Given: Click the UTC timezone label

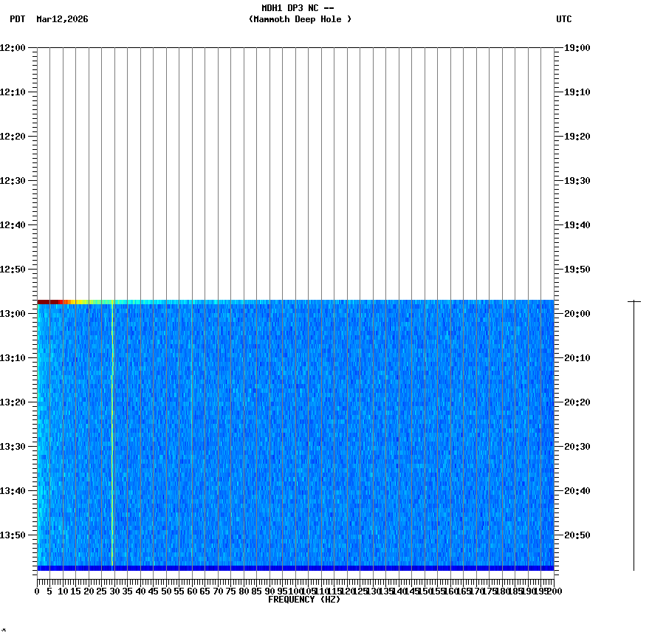Looking at the screenshot, I should (x=565, y=20).
